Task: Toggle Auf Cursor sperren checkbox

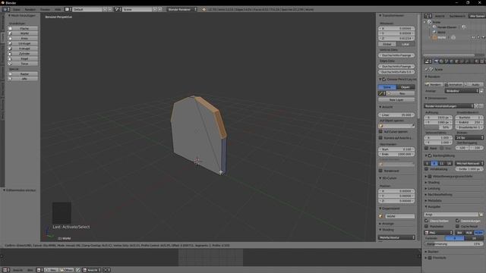Action: (x=381, y=131)
